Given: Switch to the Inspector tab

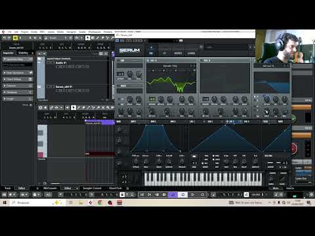Looking at the screenshot, I should coord(9,53).
